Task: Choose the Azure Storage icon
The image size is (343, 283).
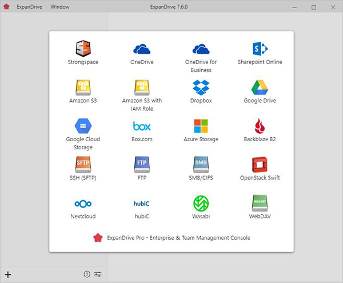Action: 201,126
